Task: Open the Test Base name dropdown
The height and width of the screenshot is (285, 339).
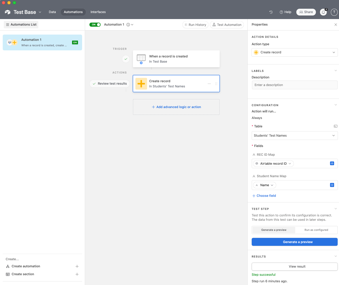Action: (40, 12)
